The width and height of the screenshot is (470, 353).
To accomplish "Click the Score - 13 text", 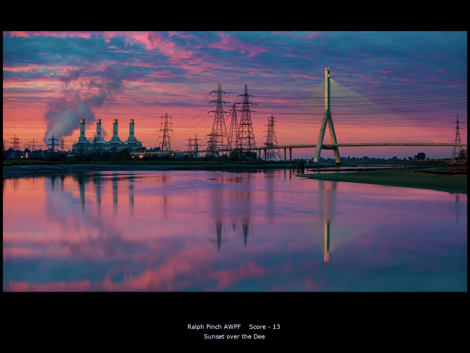I will (x=264, y=327).
